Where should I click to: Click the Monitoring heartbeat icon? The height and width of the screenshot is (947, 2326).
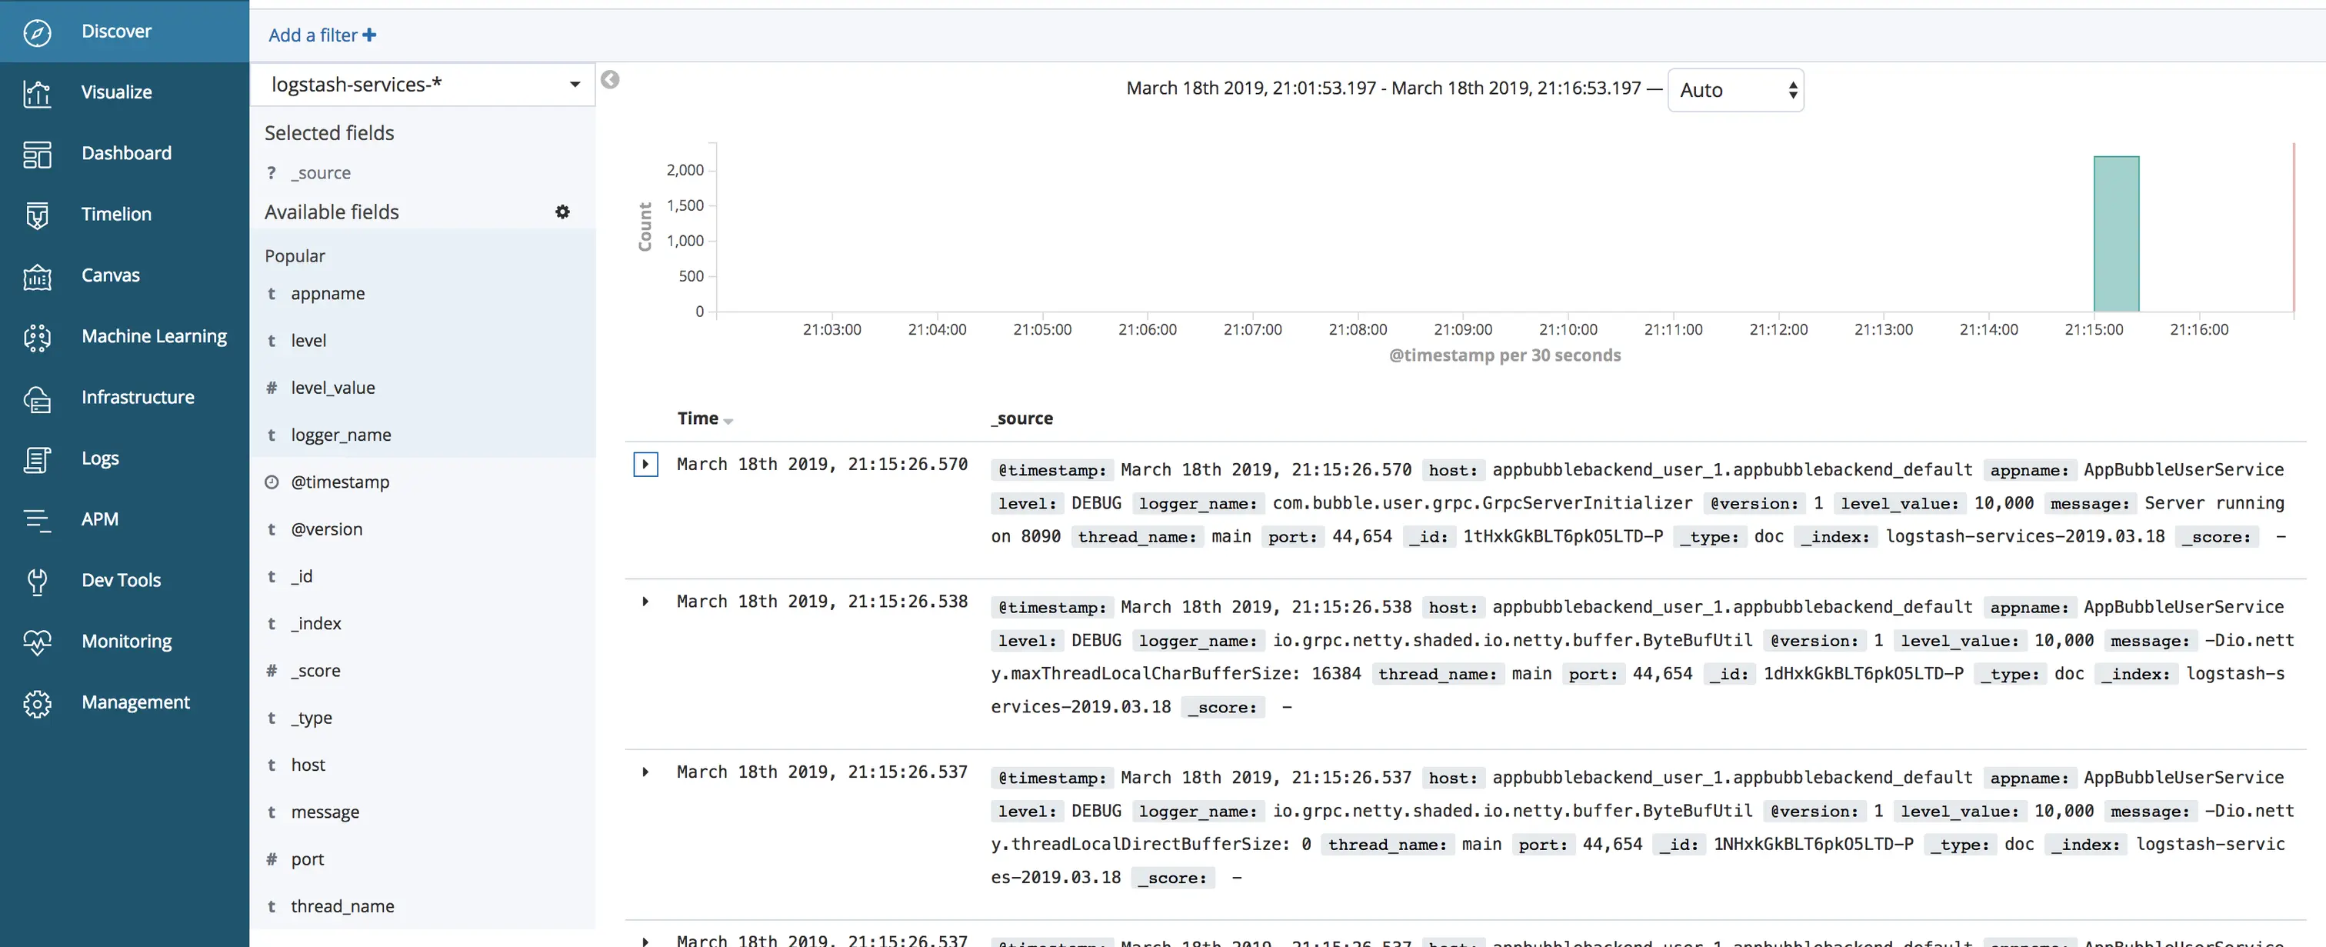pos(37,642)
